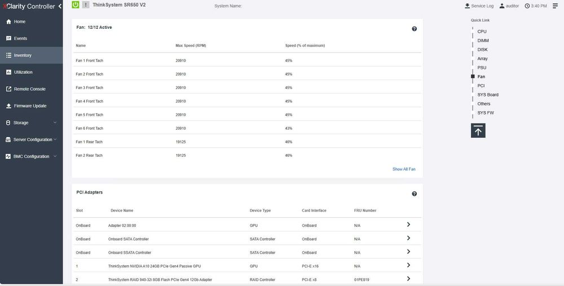Click the Server Configuration icon
Image resolution: width=564 pixels, height=286 pixels.
[x=8, y=139]
